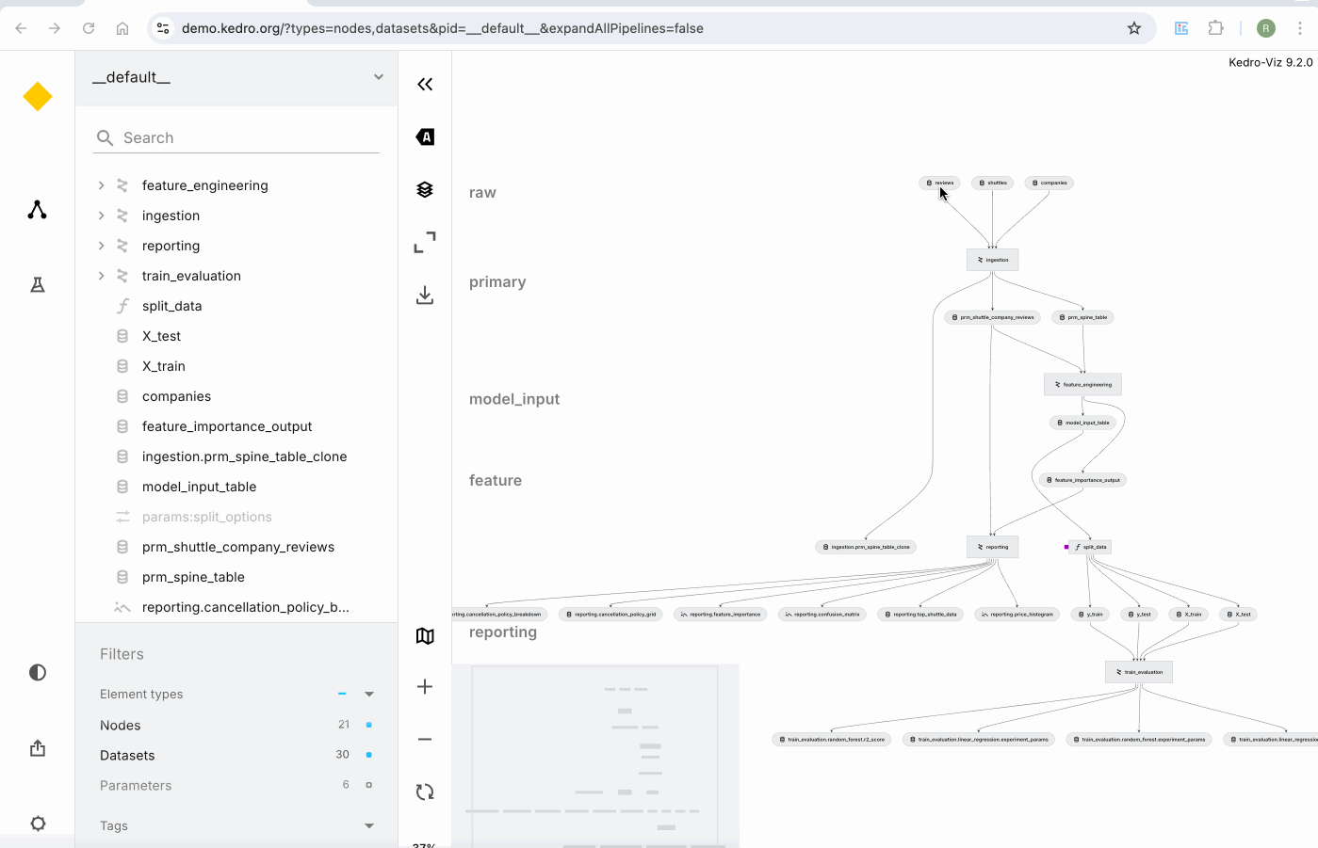The height and width of the screenshot is (848, 1318).
Task: Click the browser address bar URL
Action: click(443, 28)
